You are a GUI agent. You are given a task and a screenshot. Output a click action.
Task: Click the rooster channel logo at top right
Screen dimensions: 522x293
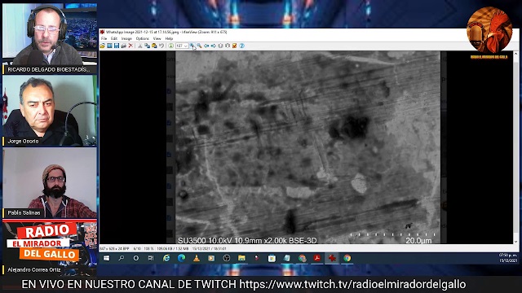click(x=489, y=31)
